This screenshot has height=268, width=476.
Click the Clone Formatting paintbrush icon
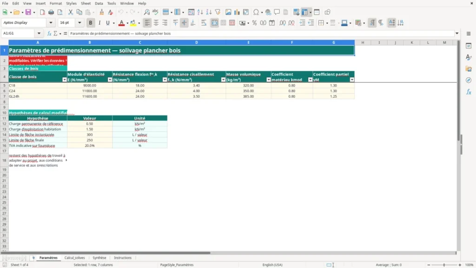click(102, 12)
